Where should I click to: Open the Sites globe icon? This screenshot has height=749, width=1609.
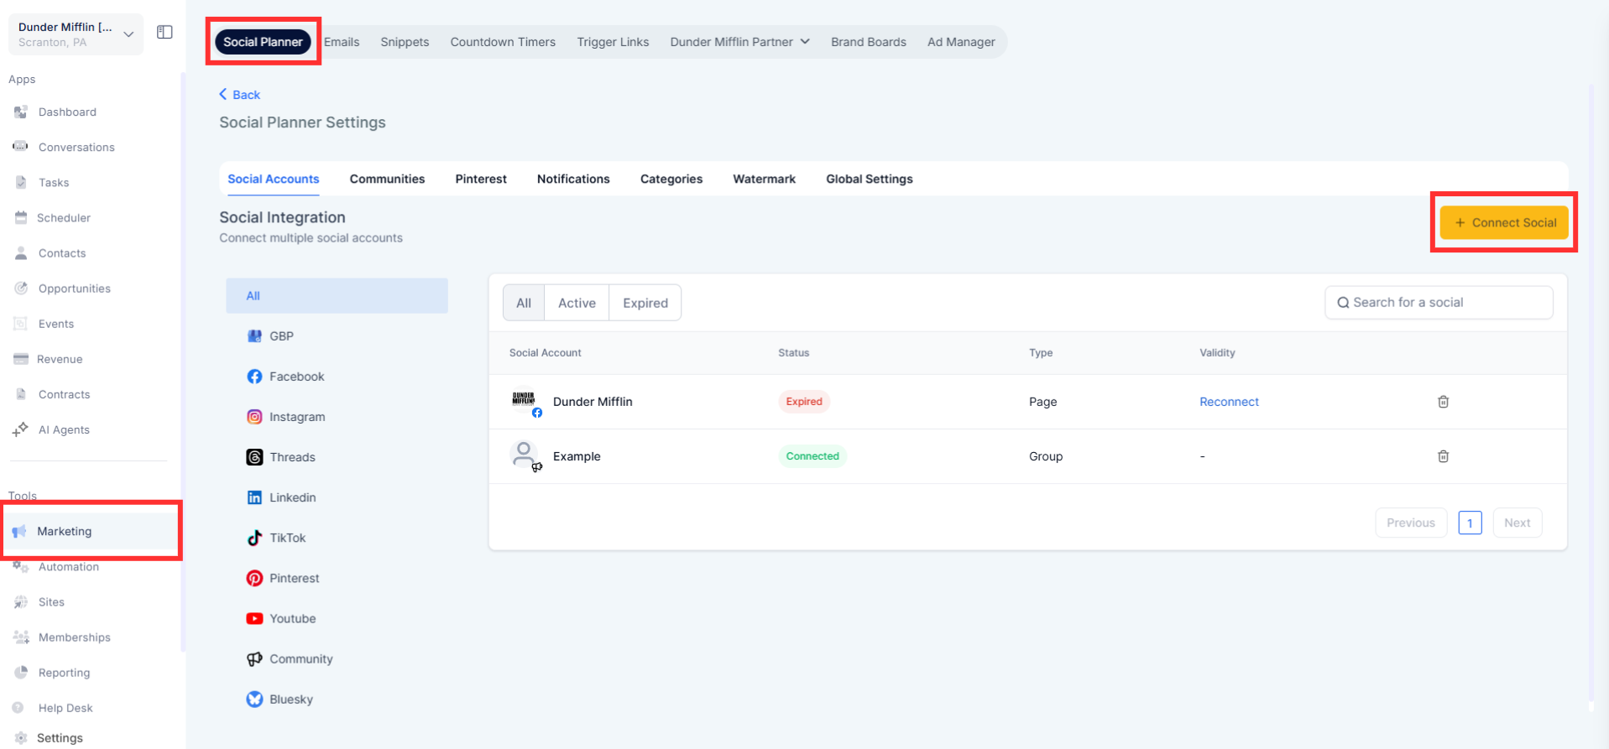pyautogui.click(x=21, y=602)
